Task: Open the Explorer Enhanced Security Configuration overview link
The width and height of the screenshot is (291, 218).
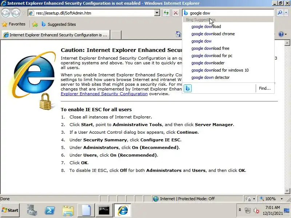Action: point(104,94)
